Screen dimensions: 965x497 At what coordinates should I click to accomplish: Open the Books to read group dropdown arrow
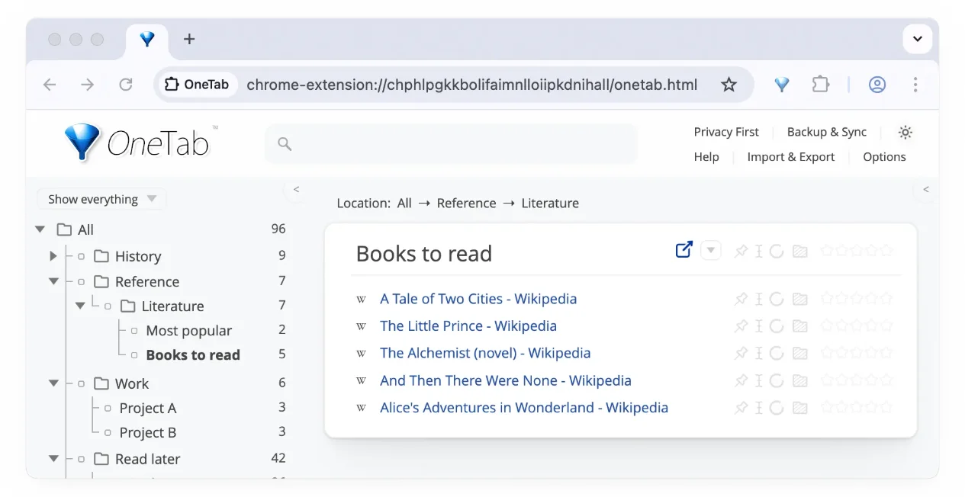point(711,250)
